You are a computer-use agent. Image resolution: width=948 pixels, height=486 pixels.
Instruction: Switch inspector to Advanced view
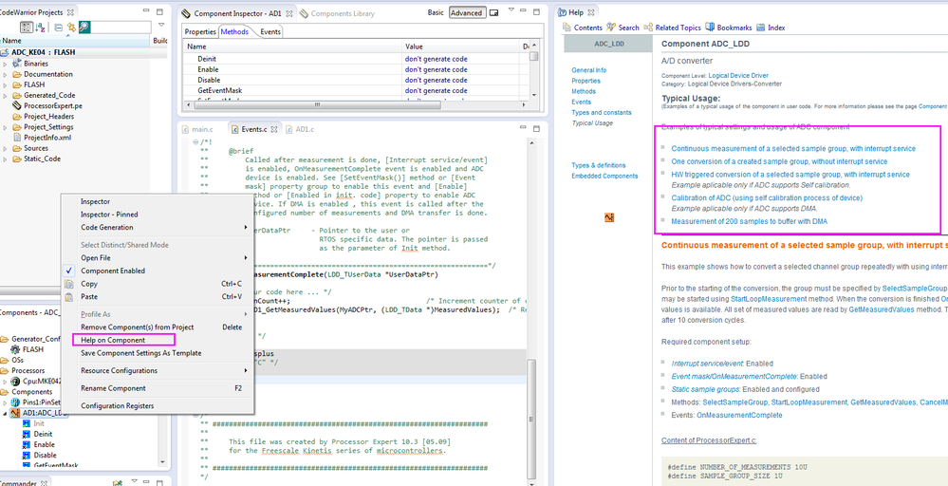(x=466, y=13)
